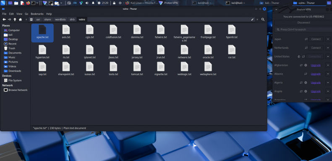Click Disconnect in Proton VPN

303,23
